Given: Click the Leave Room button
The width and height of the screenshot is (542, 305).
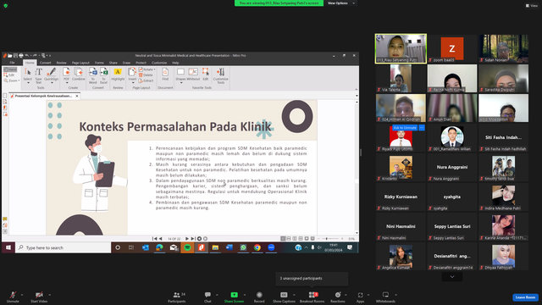Looking at the screenshot, I should (x=525, y=297).
